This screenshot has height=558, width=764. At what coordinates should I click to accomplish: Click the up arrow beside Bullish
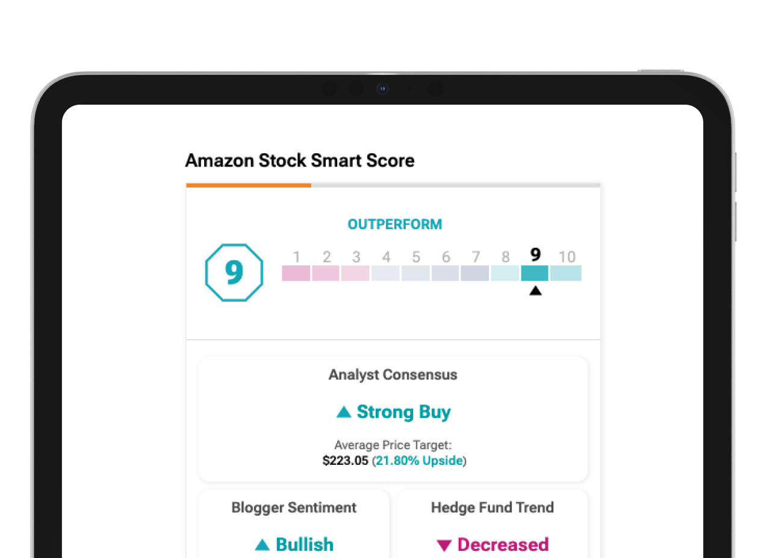tap(262, 545)
